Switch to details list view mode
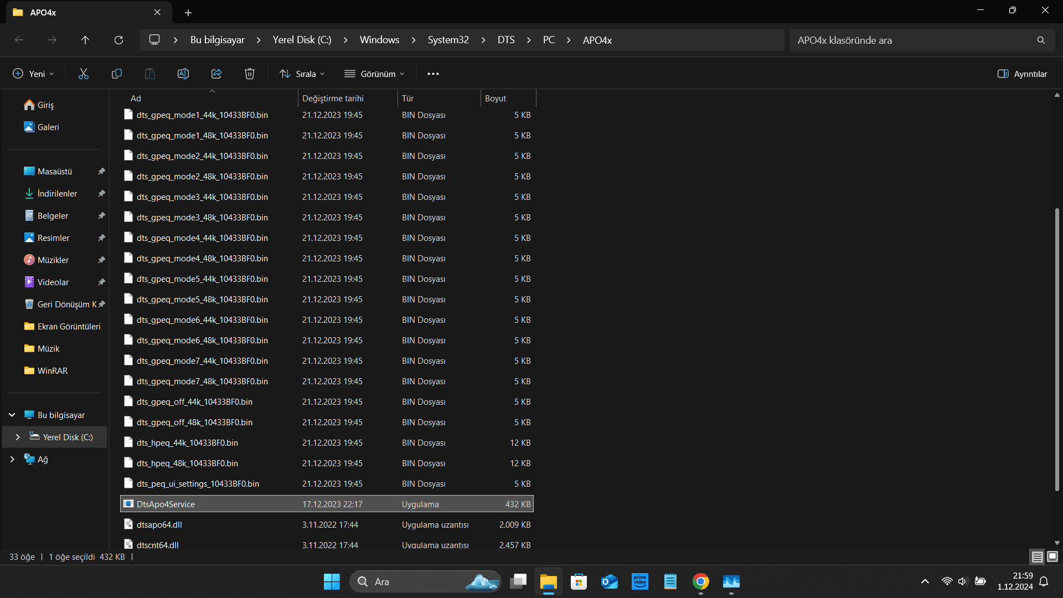 coord(1037,556)
